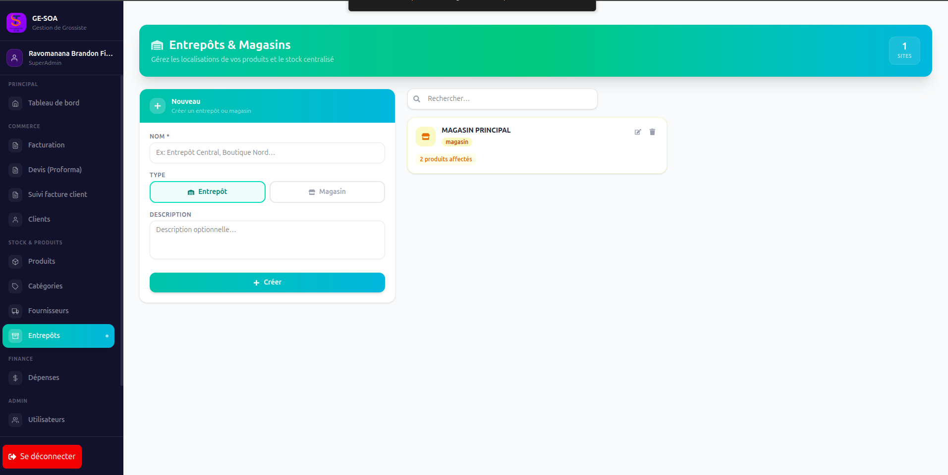Click the document icon beside Facturation

coord(15,145)
